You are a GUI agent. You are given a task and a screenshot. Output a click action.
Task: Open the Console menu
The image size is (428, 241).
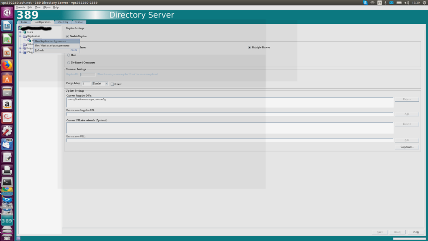click(x=20, y=8)
